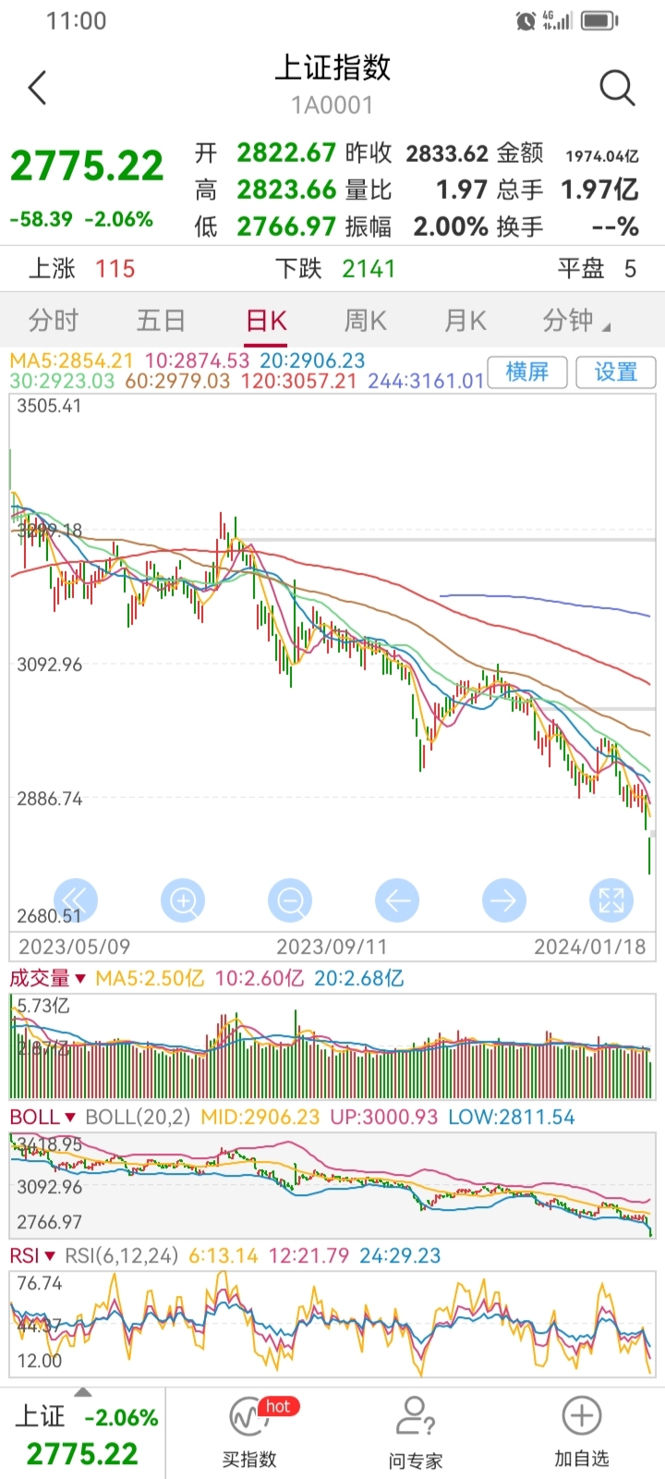Switch to the 周K tab

pyautogui.click(x=365, y=321)
